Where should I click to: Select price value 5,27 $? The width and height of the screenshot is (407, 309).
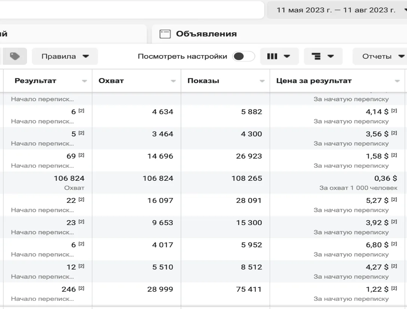[377, 201]
